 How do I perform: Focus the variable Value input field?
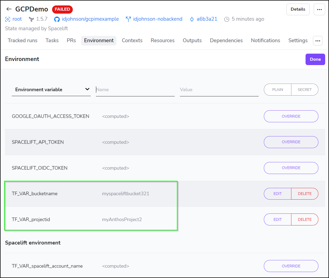(x=219, y=90)
